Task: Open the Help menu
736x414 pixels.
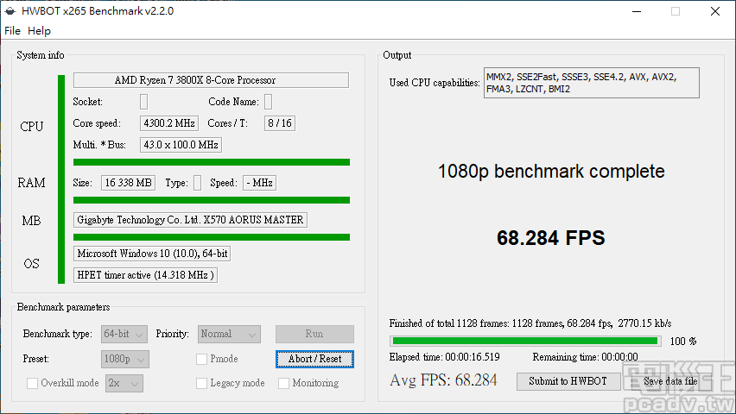Action: (39, 31)
